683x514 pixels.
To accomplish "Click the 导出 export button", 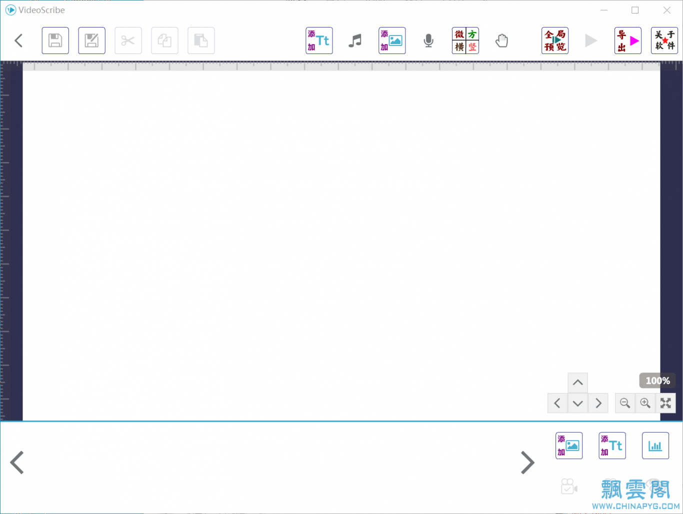I will click(x=628, y=40).
